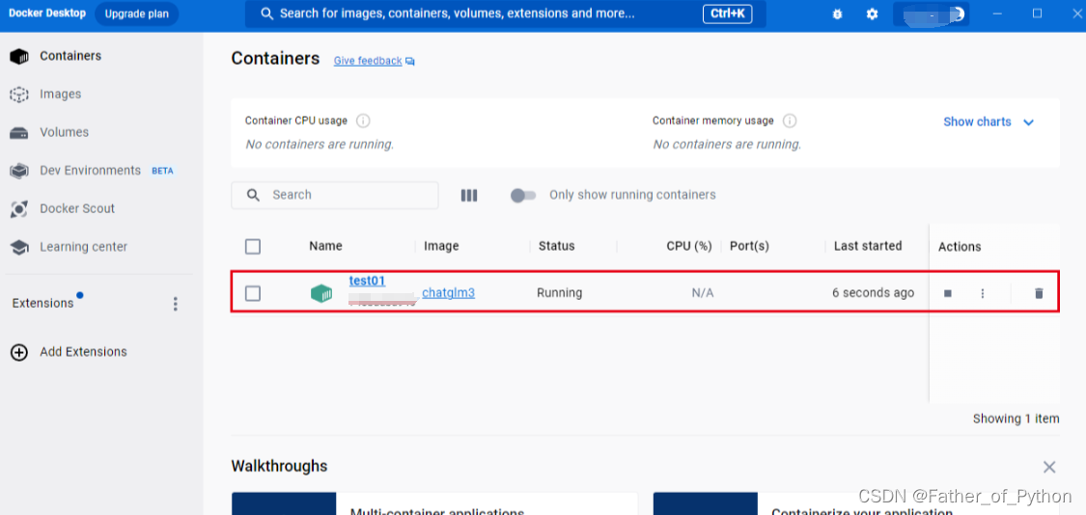Open the user account menu
This screenshot has height=515, width=1086.
click(x=931, y=14)
